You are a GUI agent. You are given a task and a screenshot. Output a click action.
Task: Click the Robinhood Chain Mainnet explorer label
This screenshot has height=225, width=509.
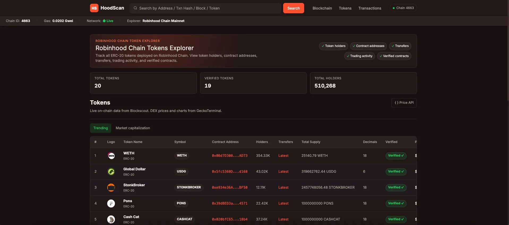(x=163, y=21)
